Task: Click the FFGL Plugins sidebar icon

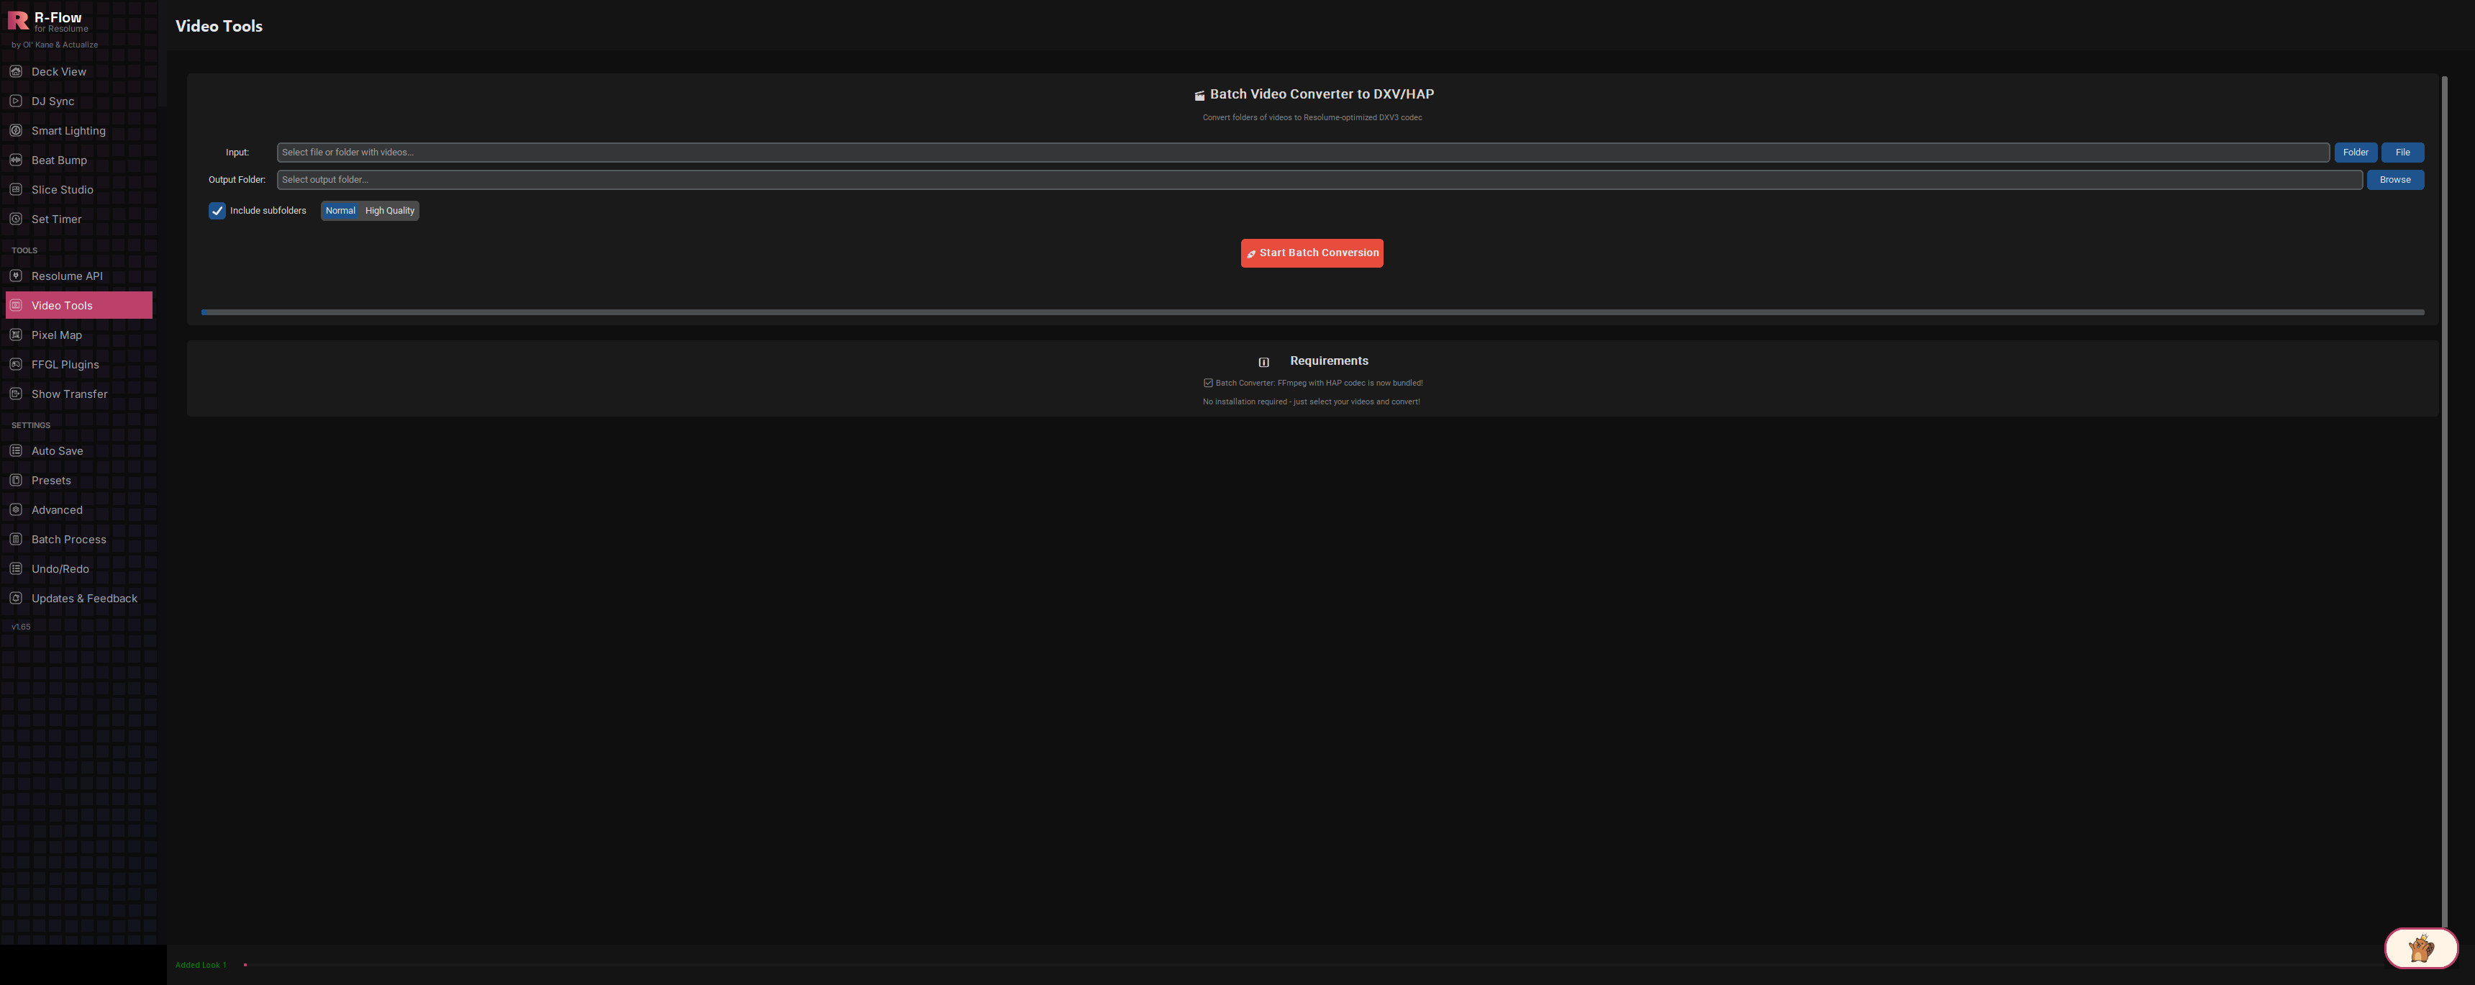Action: click(x=15, y=364)
